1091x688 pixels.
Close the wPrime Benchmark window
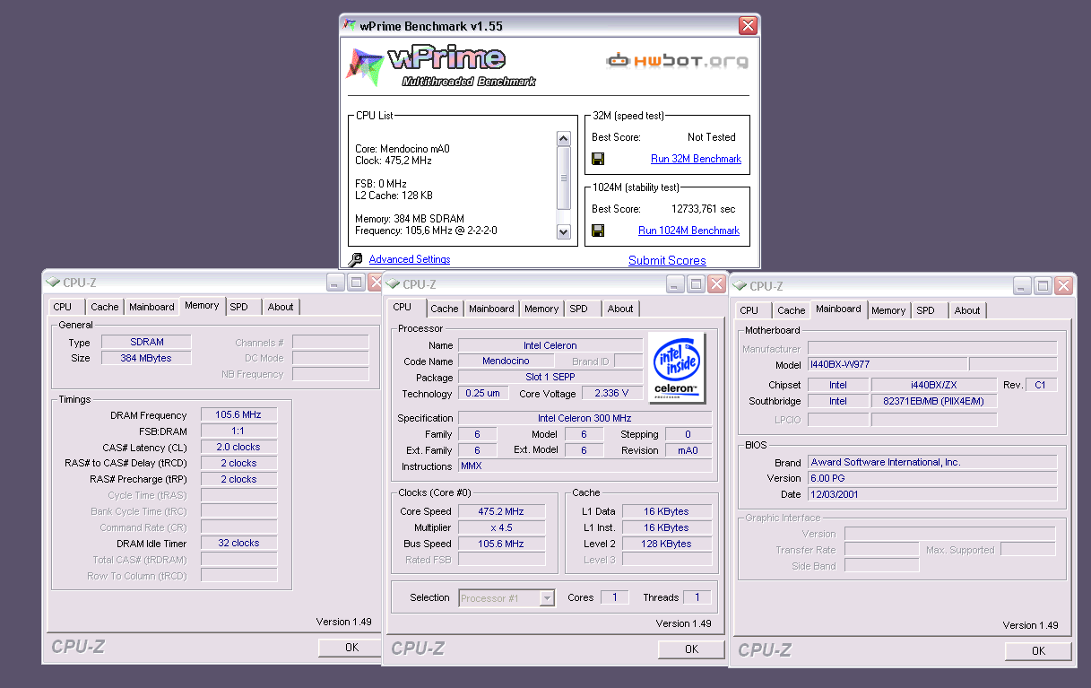748,26
